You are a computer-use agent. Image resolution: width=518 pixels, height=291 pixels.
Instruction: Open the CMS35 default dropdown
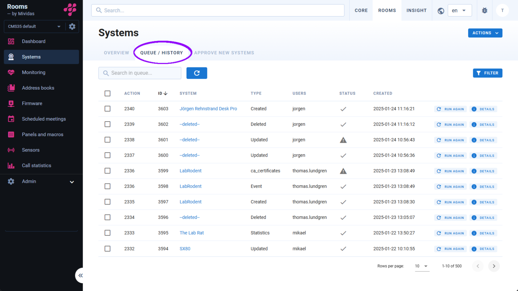point(34,26)
